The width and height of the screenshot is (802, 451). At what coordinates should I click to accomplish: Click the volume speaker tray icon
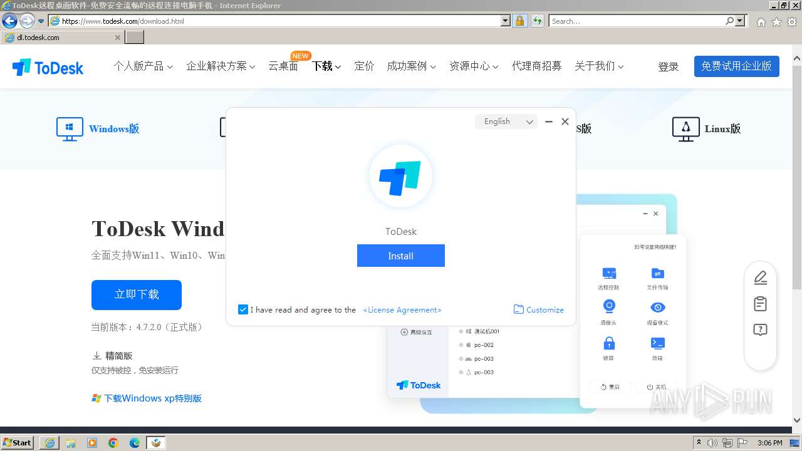point(712,443)
